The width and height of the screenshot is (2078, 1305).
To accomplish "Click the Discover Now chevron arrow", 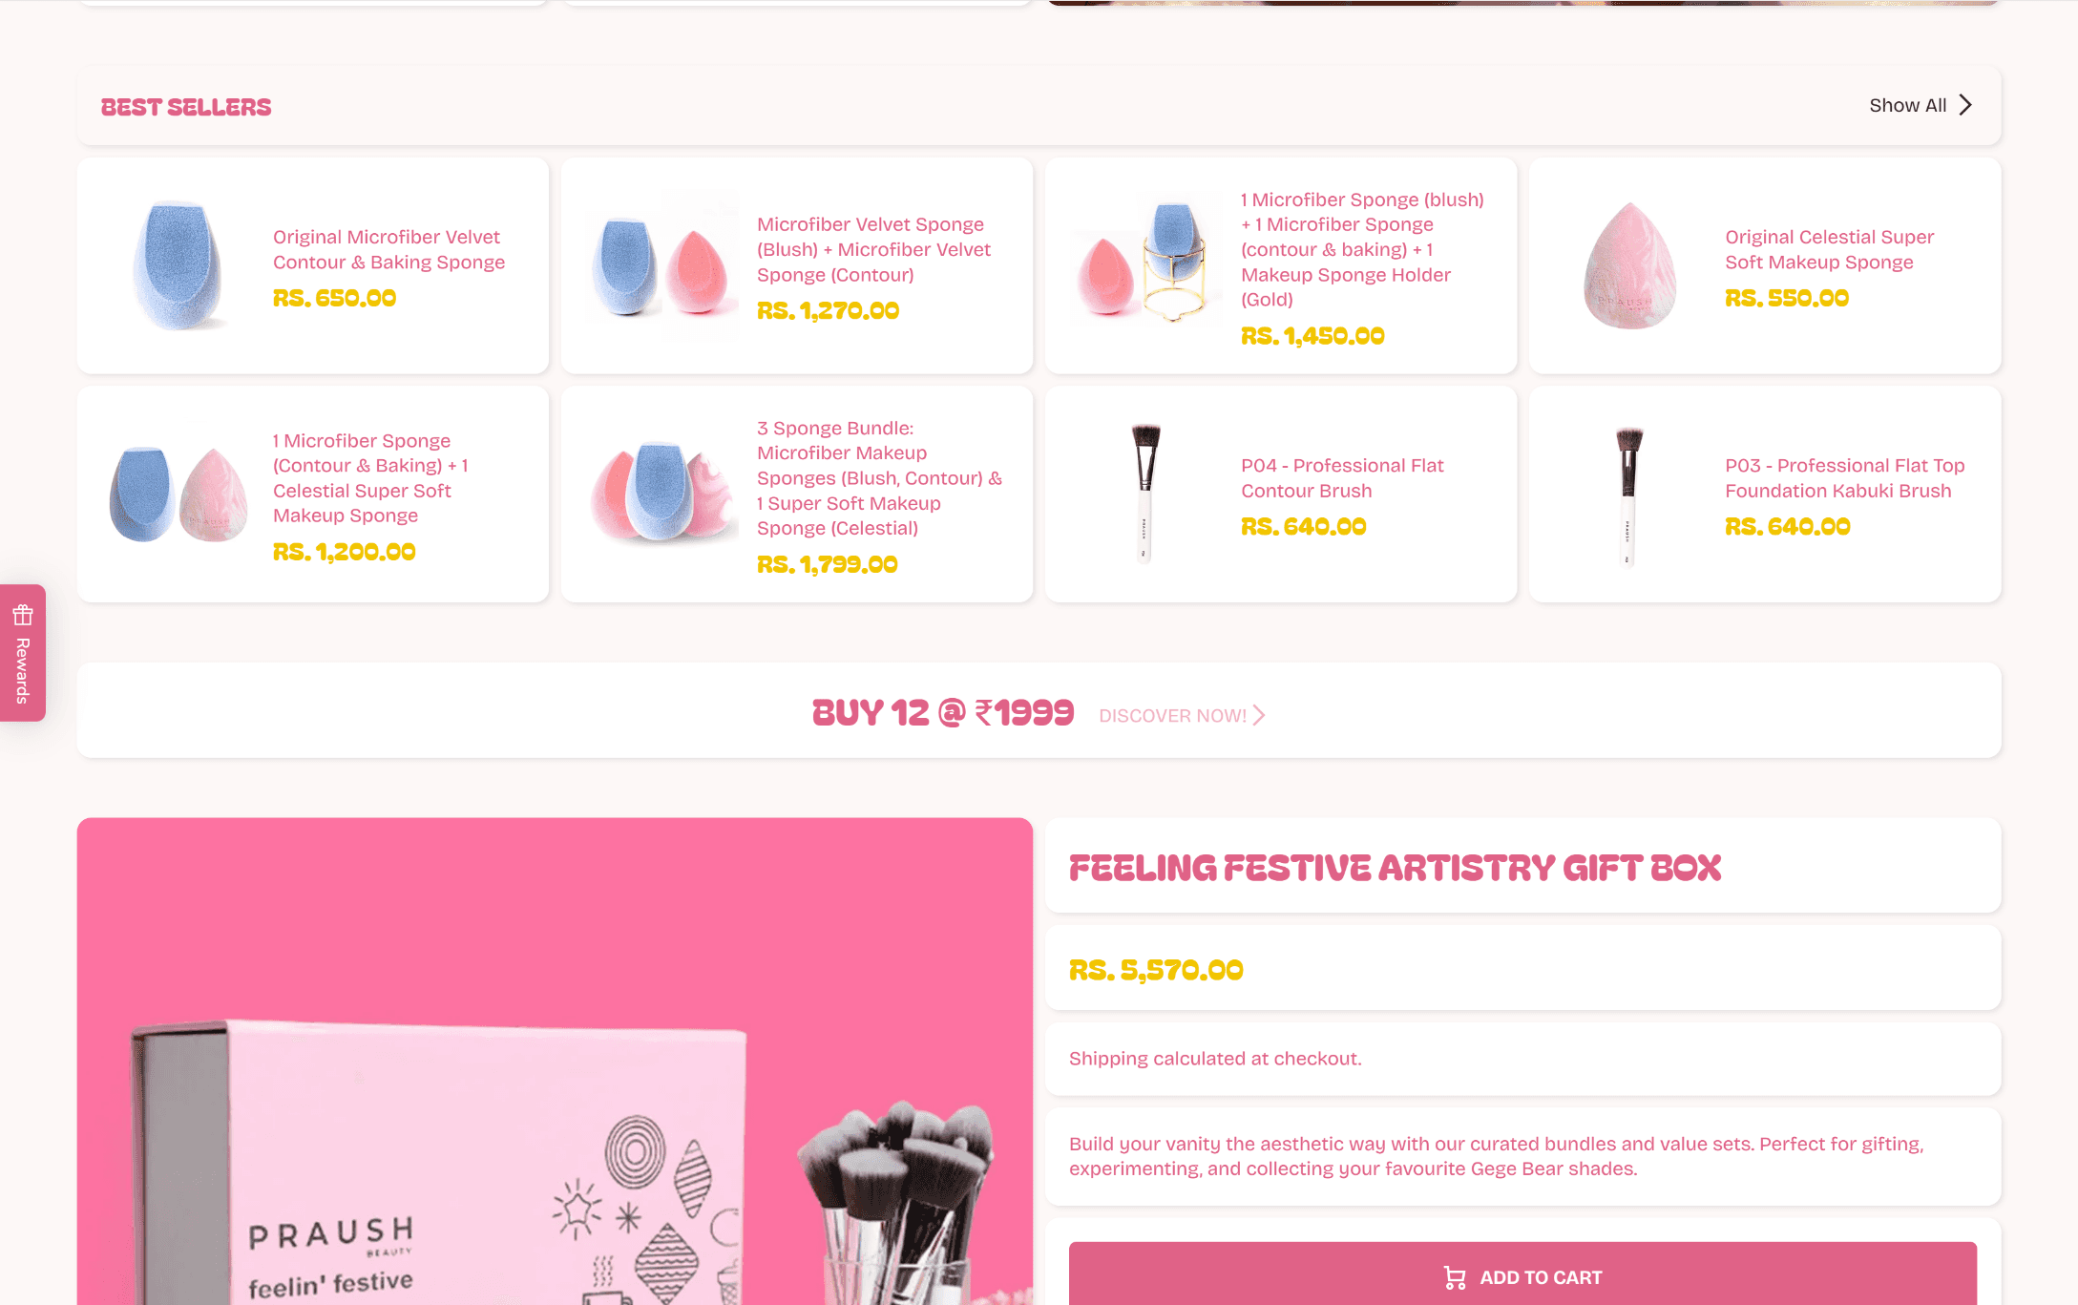I will [1259, 715].
